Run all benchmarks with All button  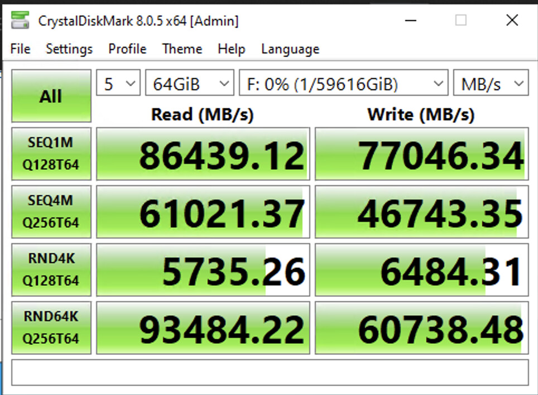[51, 96]
